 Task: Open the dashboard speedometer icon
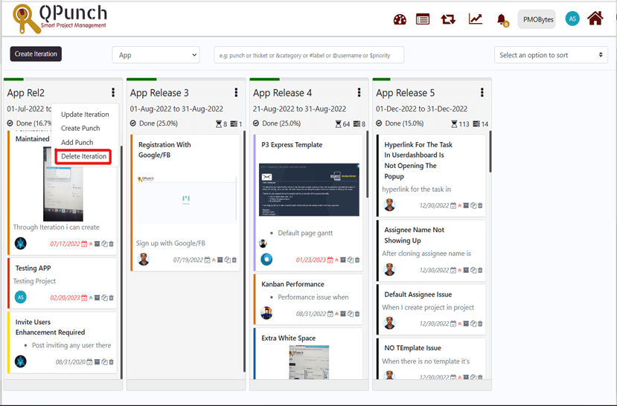tap(400, 19)
